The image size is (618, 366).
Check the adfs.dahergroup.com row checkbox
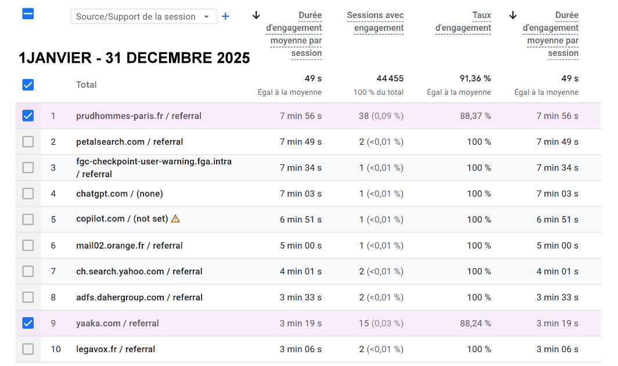pos(28,297)
